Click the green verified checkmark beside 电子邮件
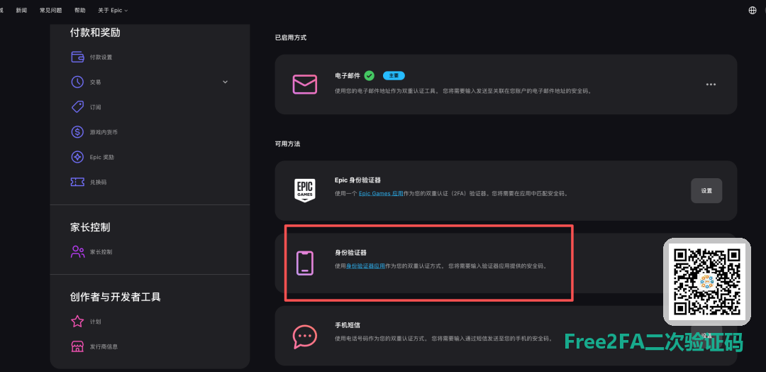Viewport: 766px width, 372px height. (x=370, y=76)
